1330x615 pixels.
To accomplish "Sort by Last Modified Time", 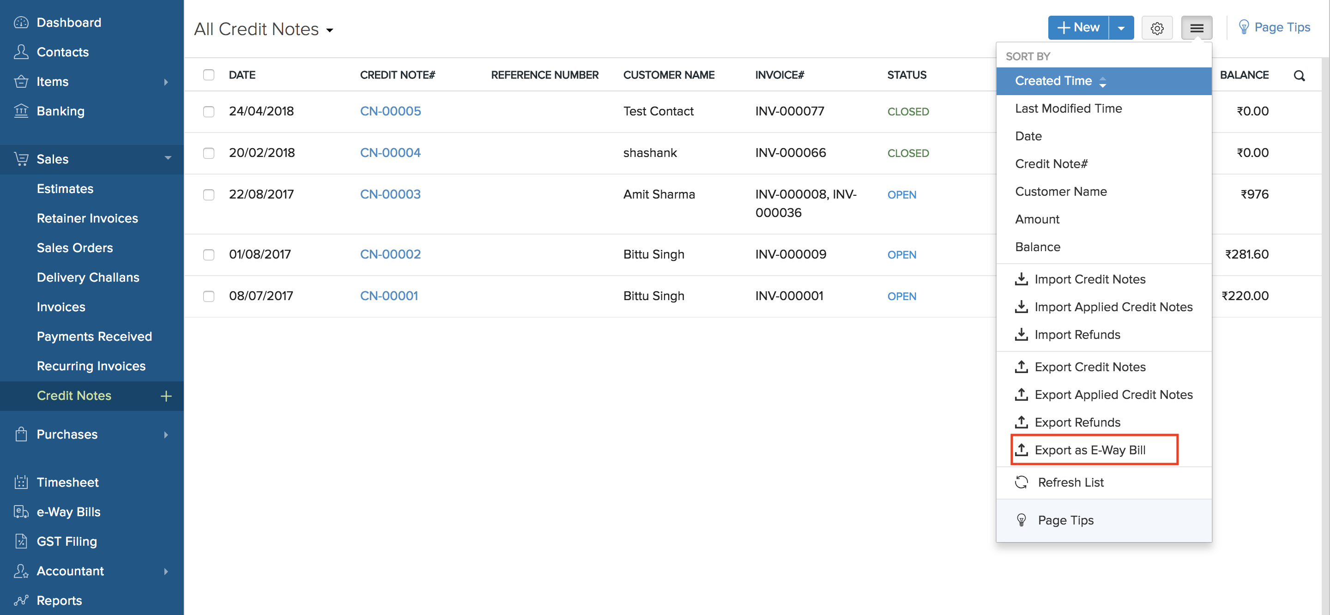I will pyautogui.click(x=1068, y=109).
